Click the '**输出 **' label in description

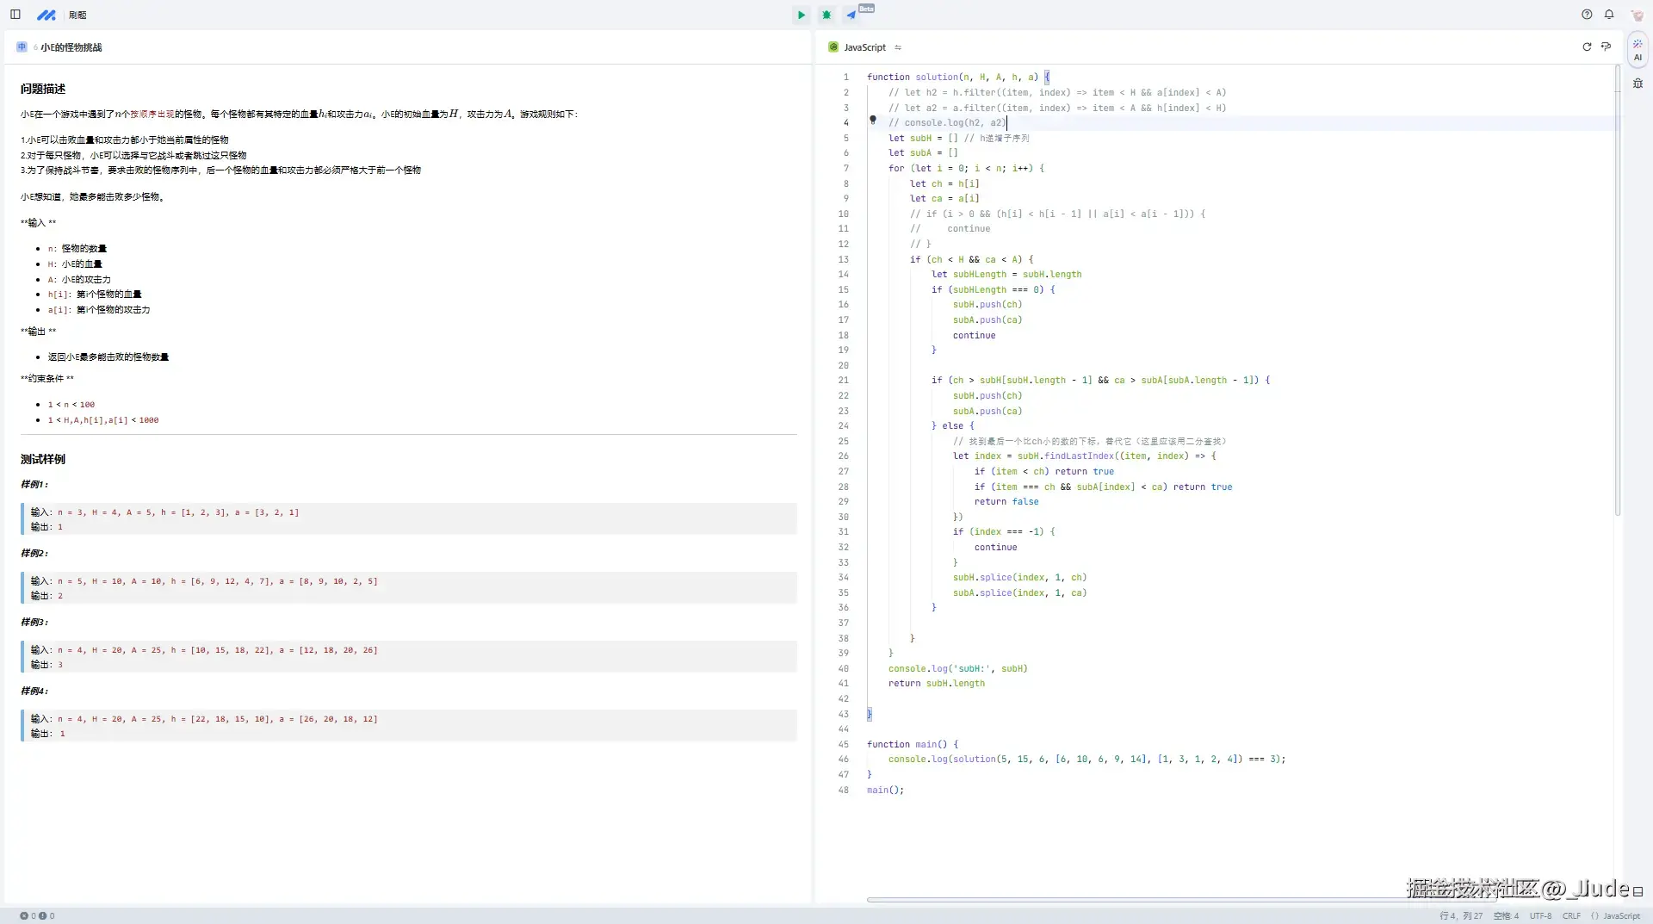tap(39, 332)
